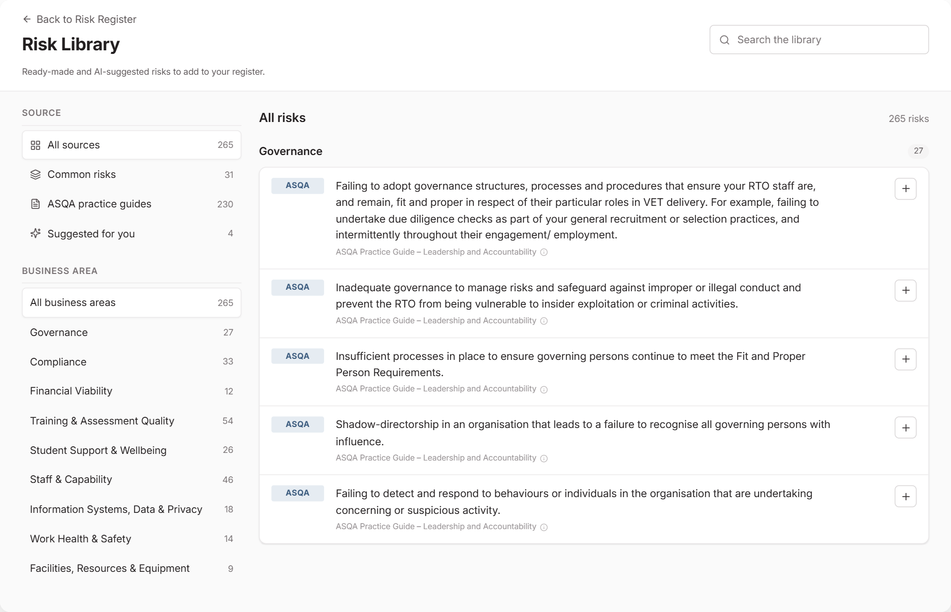Click the All sources grid icon
Image resolution: width=951 pixels, height=612 pixels.
coord(36,145)
